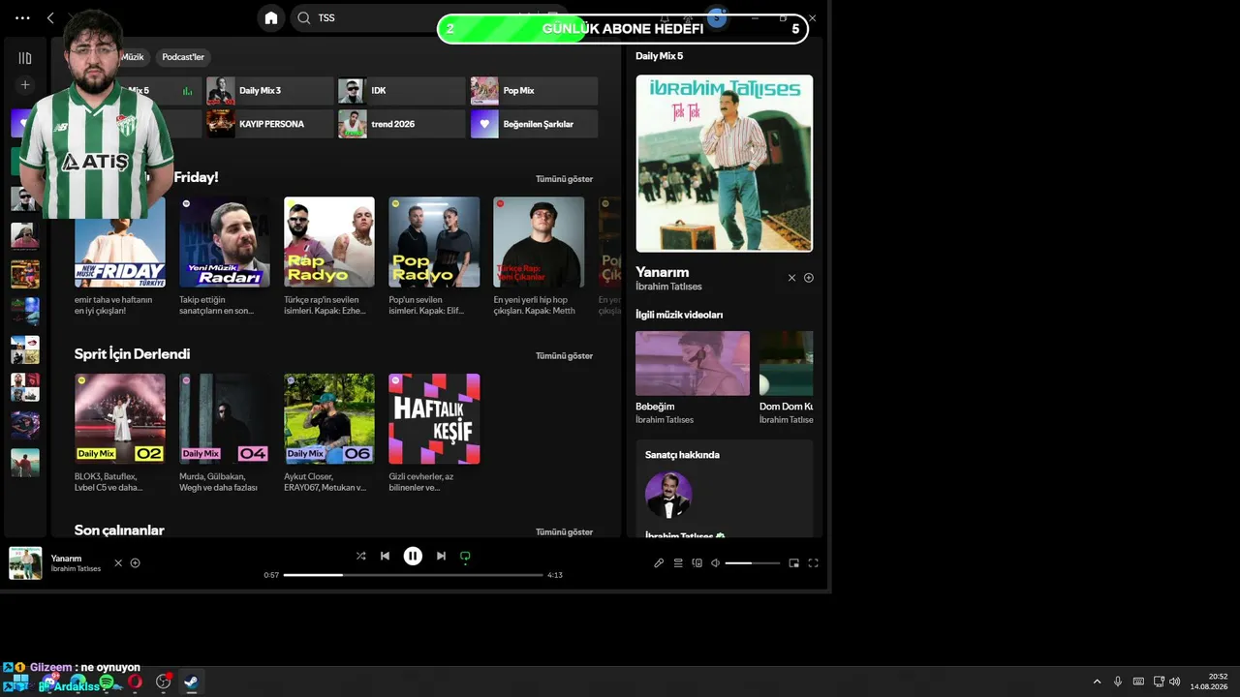The width and height of the screenshot is (1240, 697).
Task: Open İbrahim Tatlıses link in player bar
Action: pos(76,569)
